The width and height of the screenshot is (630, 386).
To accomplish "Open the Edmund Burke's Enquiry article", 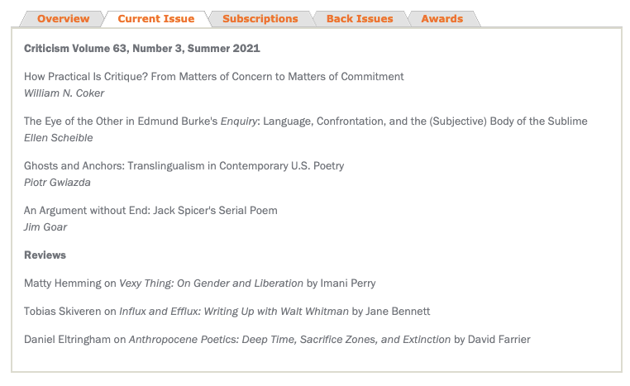I will pyautogui.click(x=305, y=122).
